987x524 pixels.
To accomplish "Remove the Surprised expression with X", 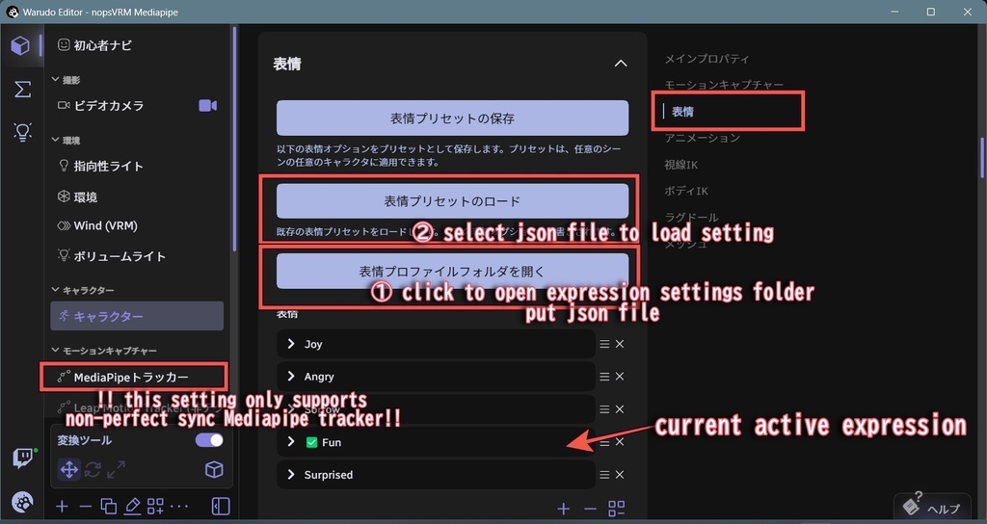I will [x=620, y=475].
